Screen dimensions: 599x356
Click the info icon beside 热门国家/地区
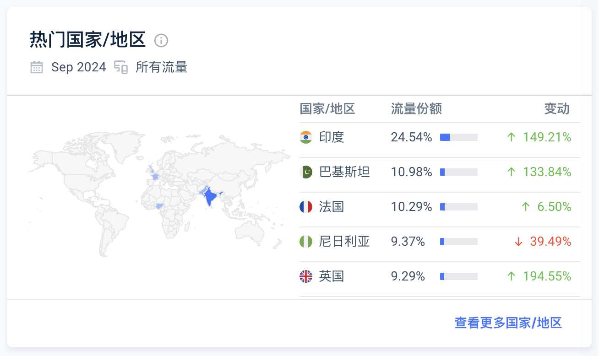coord(161,41)
